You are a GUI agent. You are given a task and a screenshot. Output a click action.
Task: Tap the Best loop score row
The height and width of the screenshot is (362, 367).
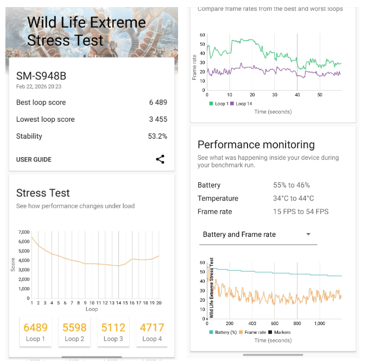pos(92,102)
